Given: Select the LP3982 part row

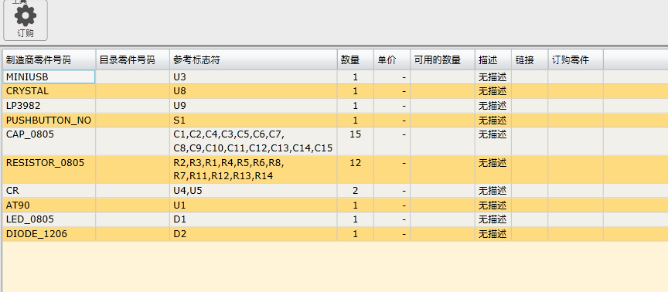Looking at the screenshot, I should (336, 106).
